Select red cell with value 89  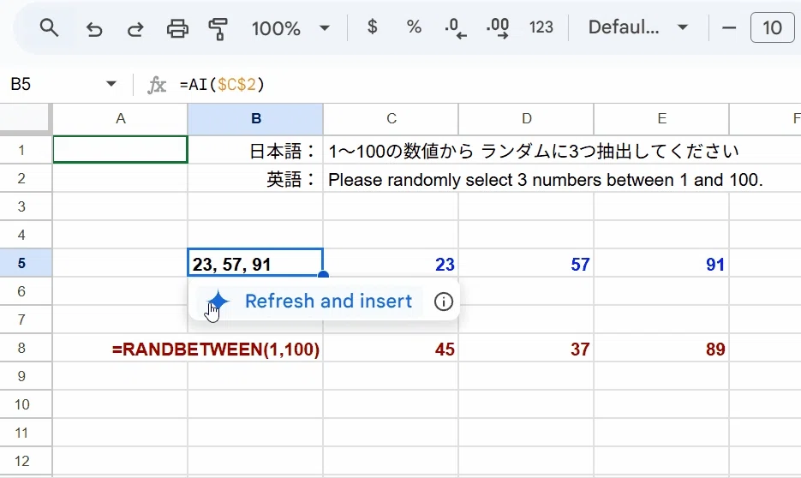[x=661, y=349]
